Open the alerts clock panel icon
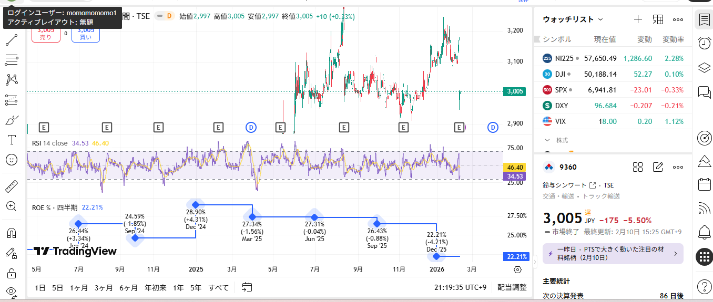 (x=704, y=43)
